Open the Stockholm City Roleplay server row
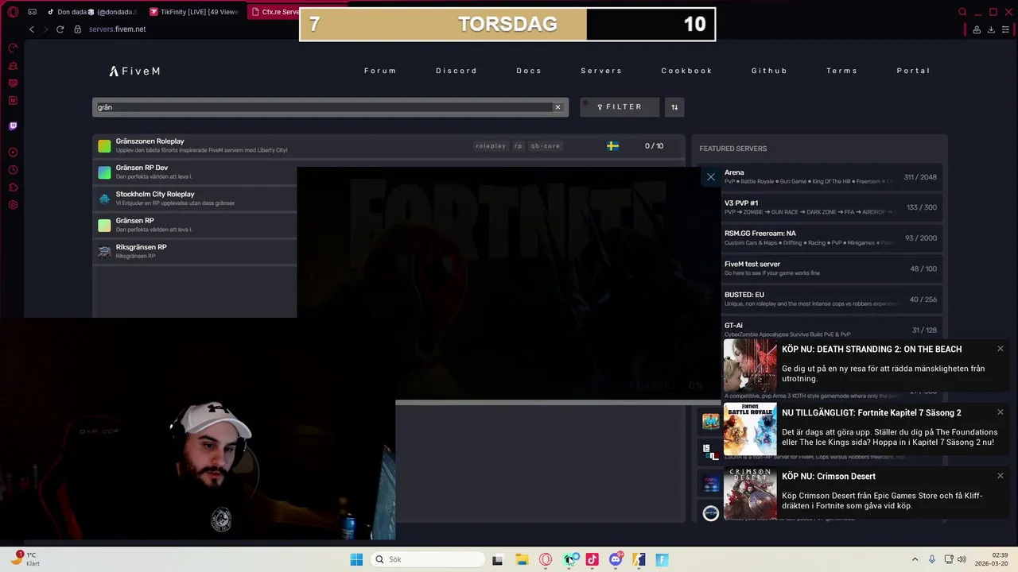The width and height of the screenshot is (1018, 572). (195, 199)
